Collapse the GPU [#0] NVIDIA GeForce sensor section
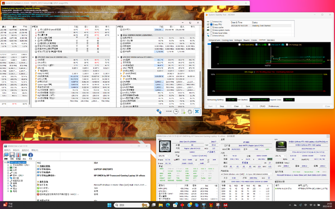The height and width of the screenshot is (209, 335). coord(118,57)
